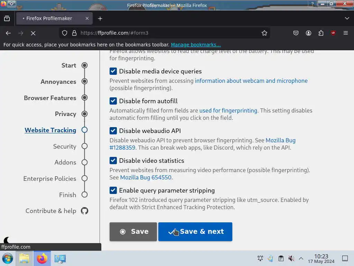Uncheck Disable media device queries

pos(113,71)
